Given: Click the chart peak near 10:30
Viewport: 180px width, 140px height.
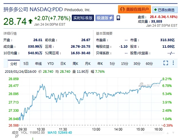Looking at the screenshot, I should pos(42,85).
